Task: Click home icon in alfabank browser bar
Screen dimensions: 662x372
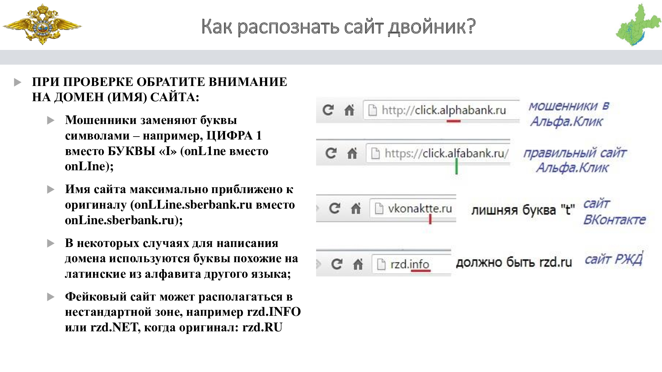Action: click(x=352, y=153)
